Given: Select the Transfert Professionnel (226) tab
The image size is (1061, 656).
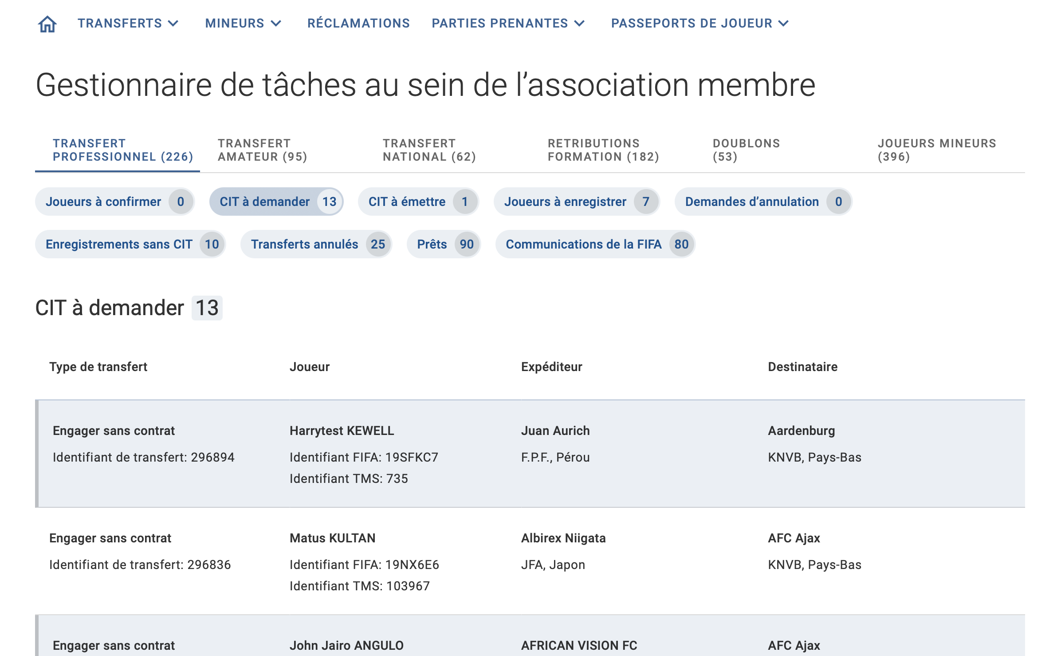Looking at the screenshot, I should point(118,150).
